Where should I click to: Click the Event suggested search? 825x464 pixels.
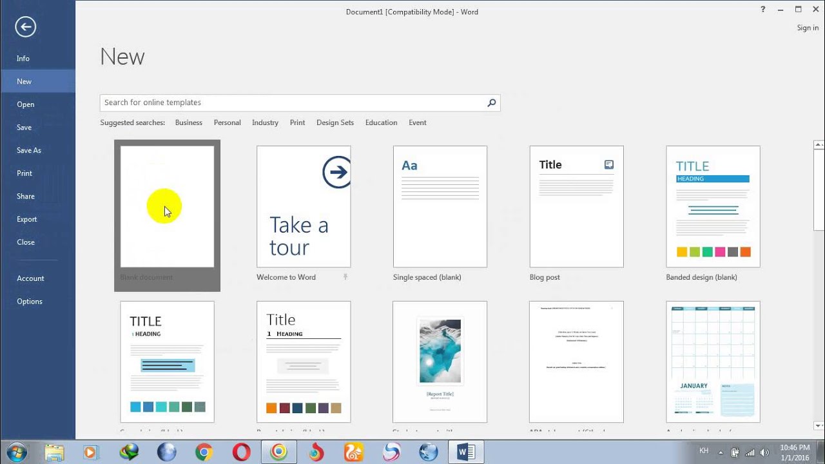418,122
